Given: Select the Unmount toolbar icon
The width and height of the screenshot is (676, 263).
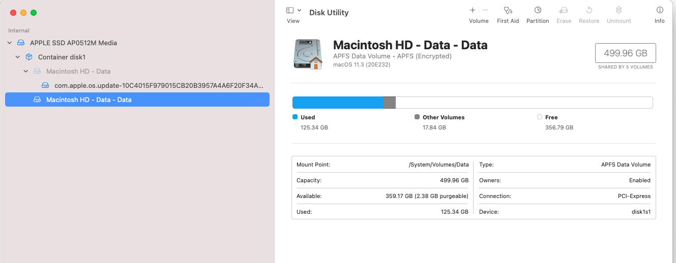Looking at the screenshot, I should pyautogui.click(x=619, y=10).
